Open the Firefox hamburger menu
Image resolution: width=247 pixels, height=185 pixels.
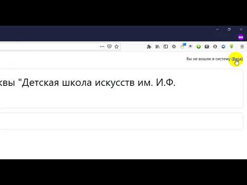click(x=242, y=47)
